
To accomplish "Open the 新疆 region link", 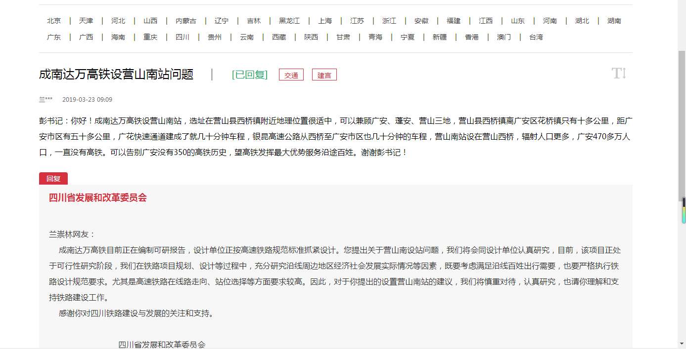I will tap(440, 37).
